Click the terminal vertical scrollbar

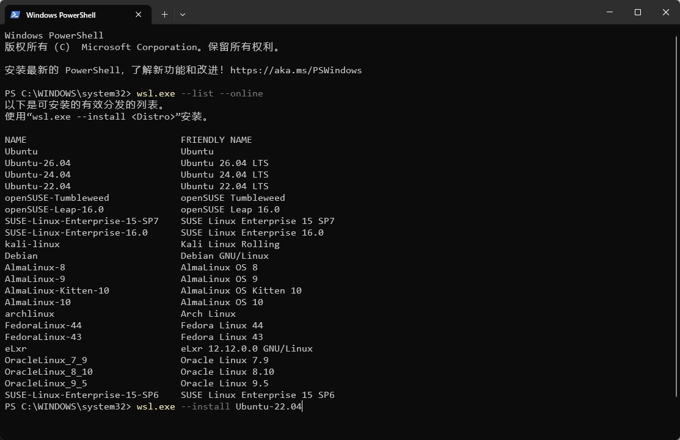[676, 217]
